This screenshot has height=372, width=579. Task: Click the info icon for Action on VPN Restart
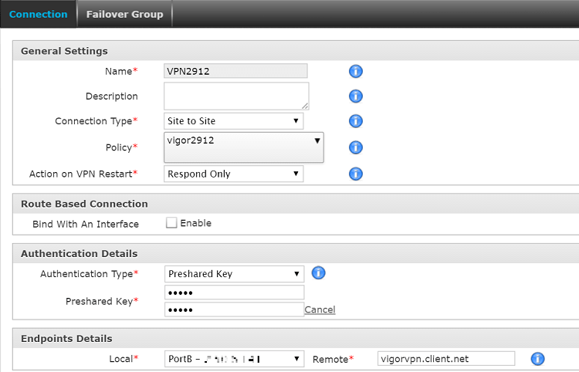356,174
